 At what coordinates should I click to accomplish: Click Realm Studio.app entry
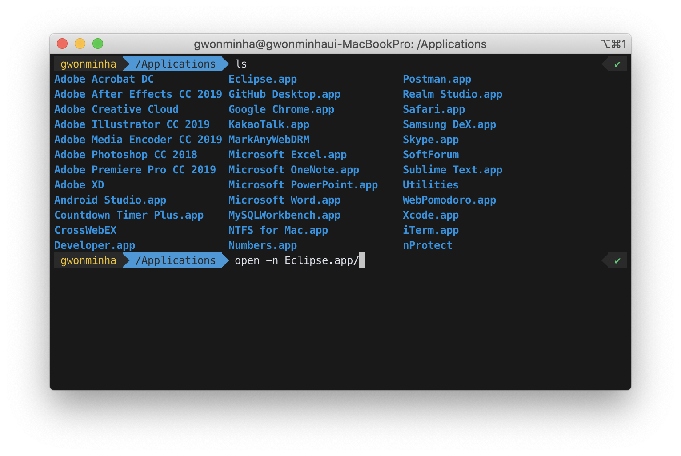click(x=453, y=94)
